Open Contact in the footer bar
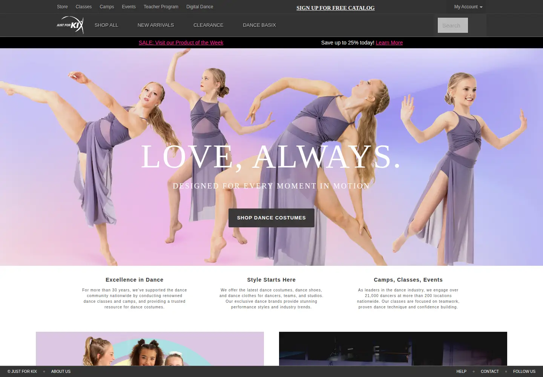Image resolution: width=543 pixels, height=377 pixels. point(490,371)
